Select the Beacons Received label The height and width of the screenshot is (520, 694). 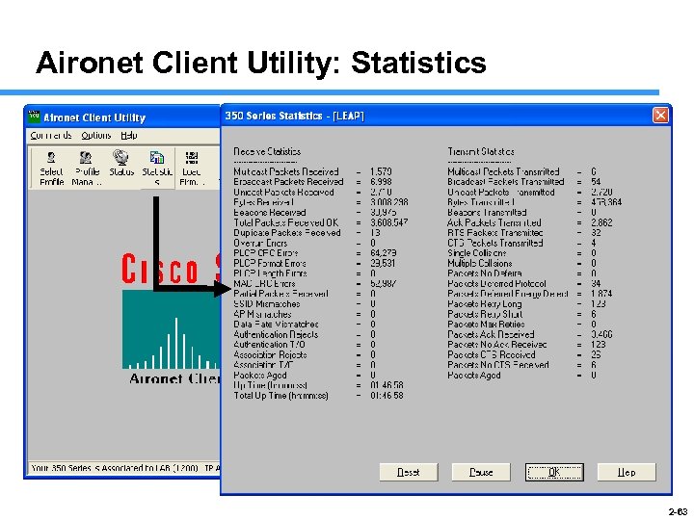(x=270, y=212)
